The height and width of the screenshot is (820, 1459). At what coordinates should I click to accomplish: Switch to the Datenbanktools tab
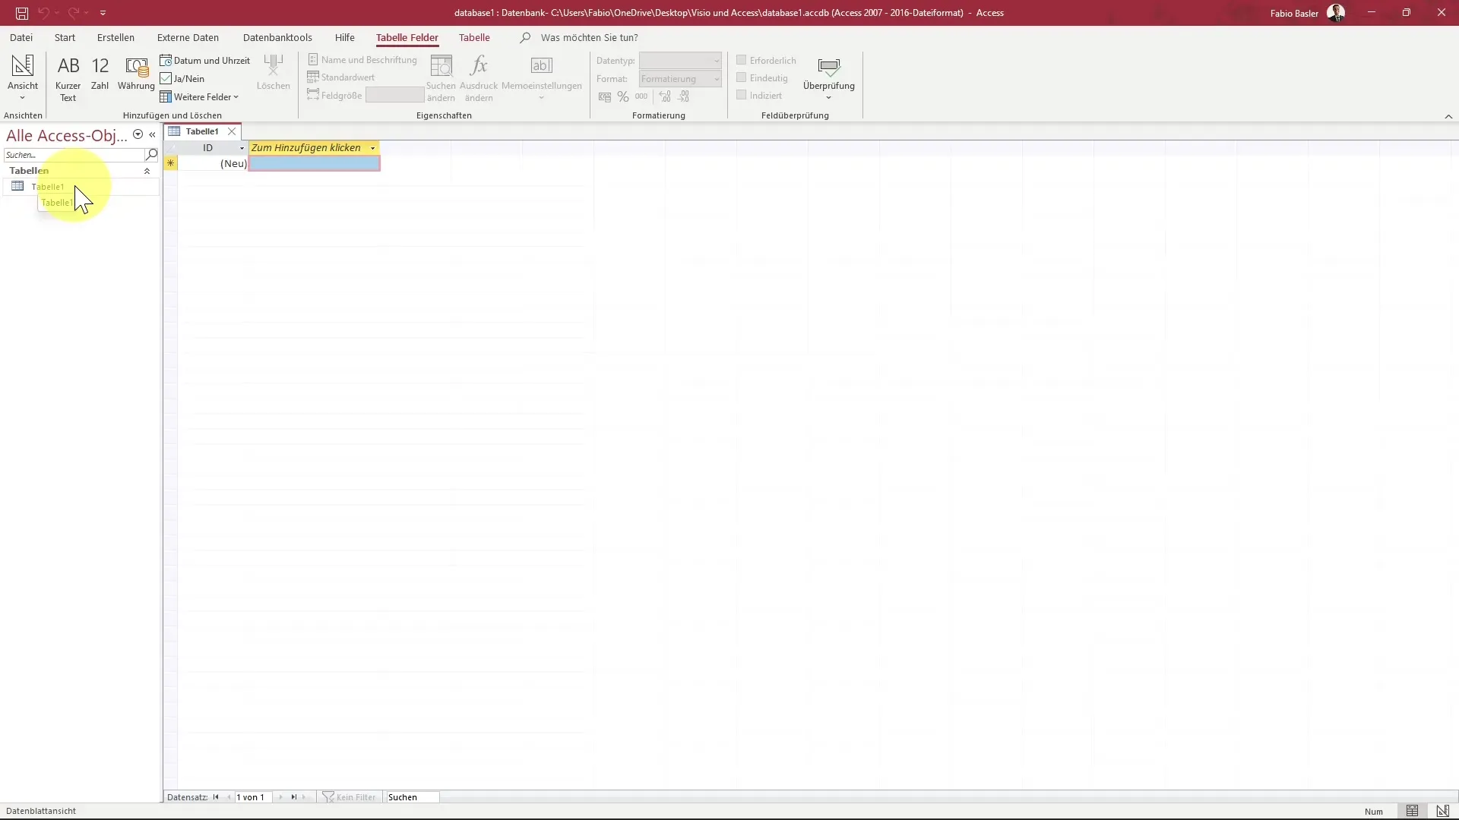[x=277, y=37]
